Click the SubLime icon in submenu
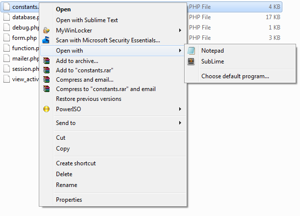 point(191,62)
